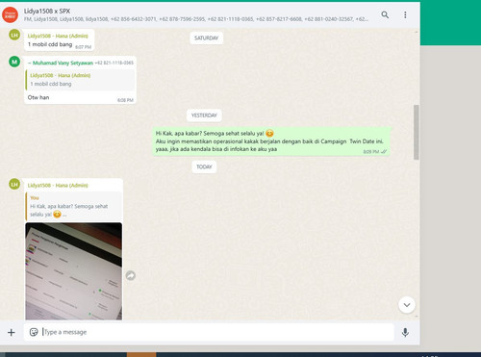Click the plus attach icon
The image size is (481, 357).
coord(12,332)
